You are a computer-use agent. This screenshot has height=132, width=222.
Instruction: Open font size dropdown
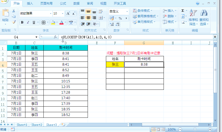[62, 13]
